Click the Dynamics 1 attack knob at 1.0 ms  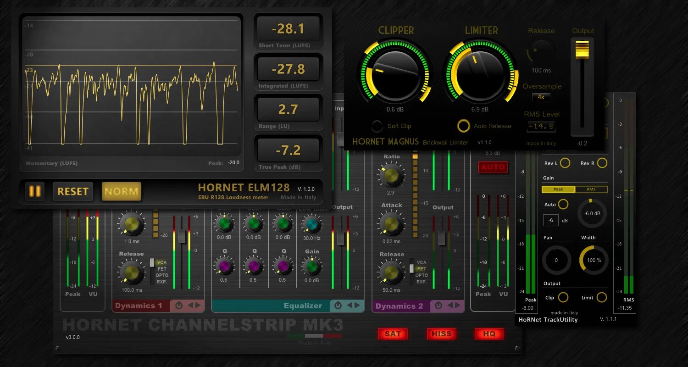[x=132, y=224]
